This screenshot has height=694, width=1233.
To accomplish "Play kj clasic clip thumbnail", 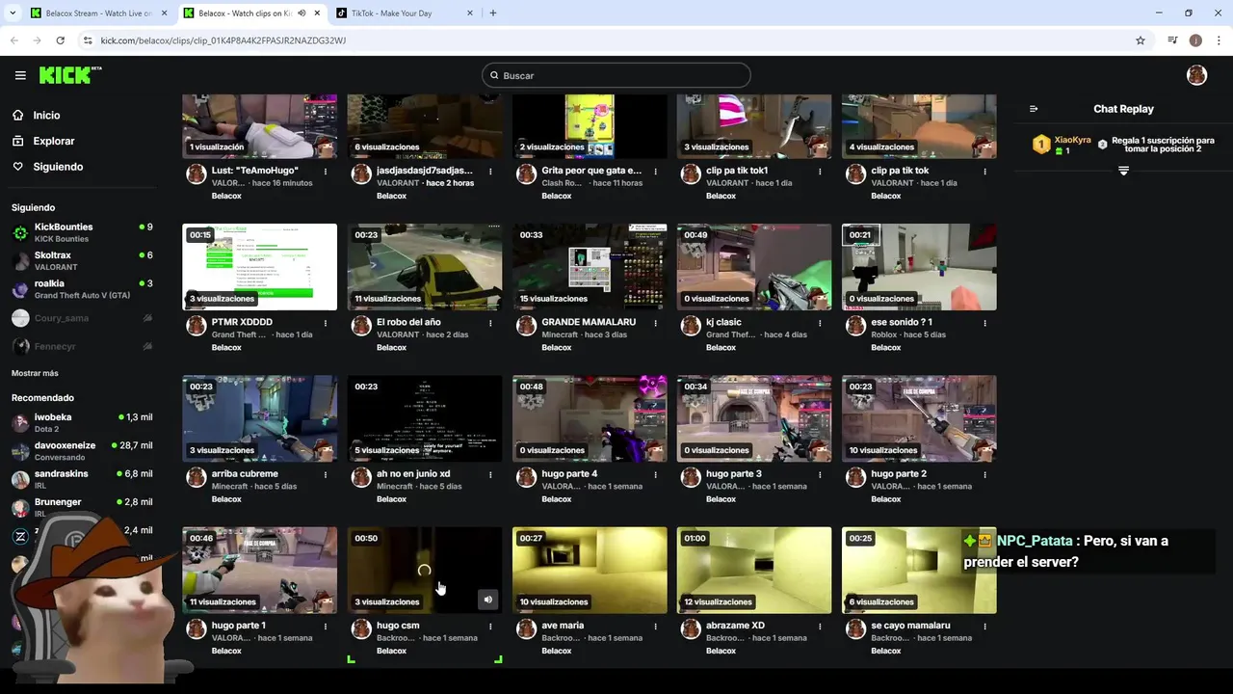I will point(754,267).
